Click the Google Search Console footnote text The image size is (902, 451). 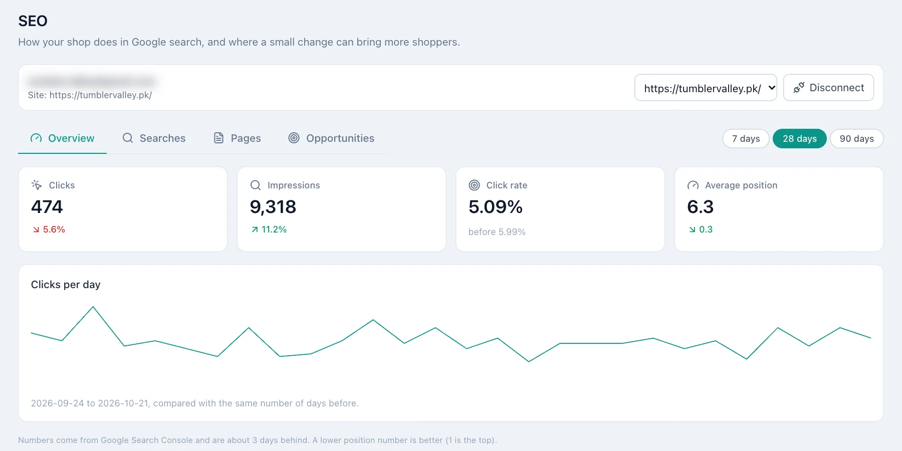(258, 440)
